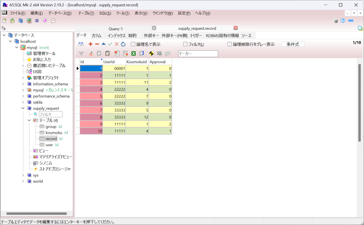This screenshot has width=364, height=225.
Task: Click the funnel filter icon
Action: click(x=81, y=54)
